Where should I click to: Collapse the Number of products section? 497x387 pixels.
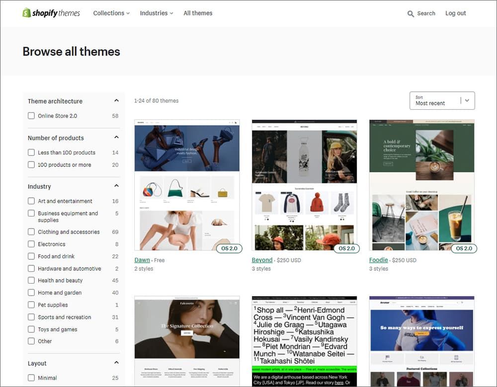[116, 137]
